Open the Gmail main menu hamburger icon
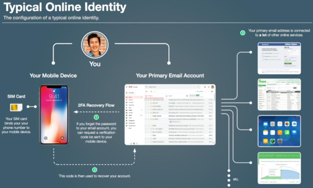This screenshot has width=313, height=188. tap(127, 87)
